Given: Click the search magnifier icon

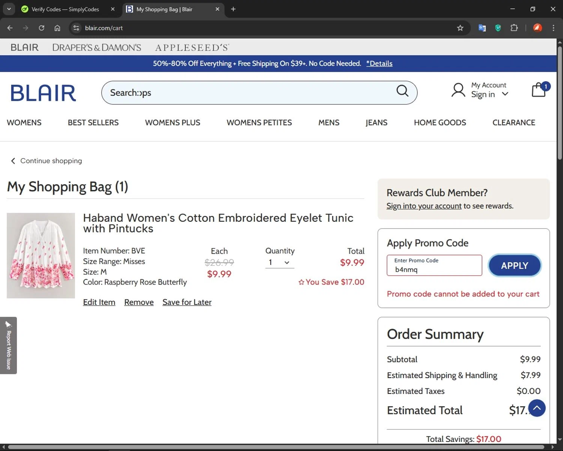Looking at the screenshot, I should coord(402,91).
